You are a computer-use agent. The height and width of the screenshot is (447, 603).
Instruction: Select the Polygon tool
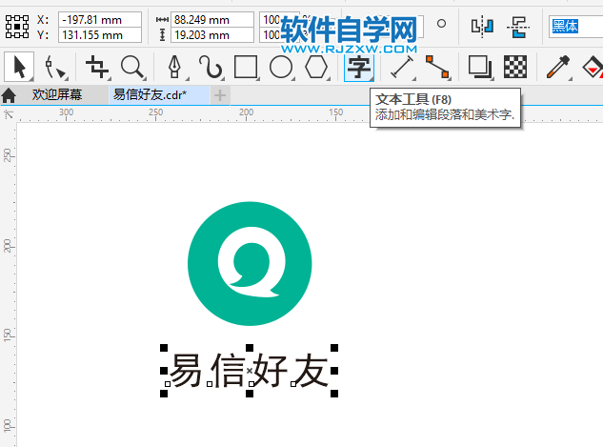316,67
